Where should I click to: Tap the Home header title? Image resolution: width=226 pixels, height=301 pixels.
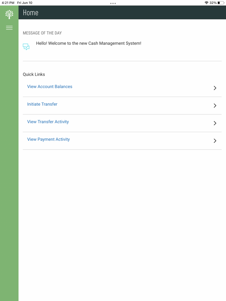point(31,13)
